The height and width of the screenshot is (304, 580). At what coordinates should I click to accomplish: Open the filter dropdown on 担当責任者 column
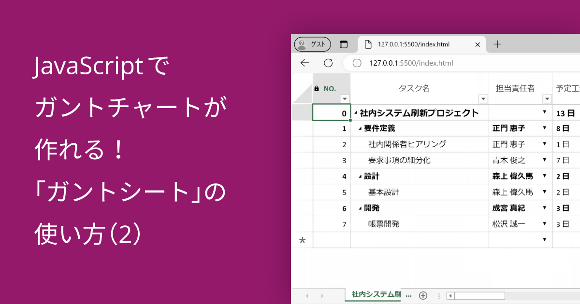(x=548, y=98)
